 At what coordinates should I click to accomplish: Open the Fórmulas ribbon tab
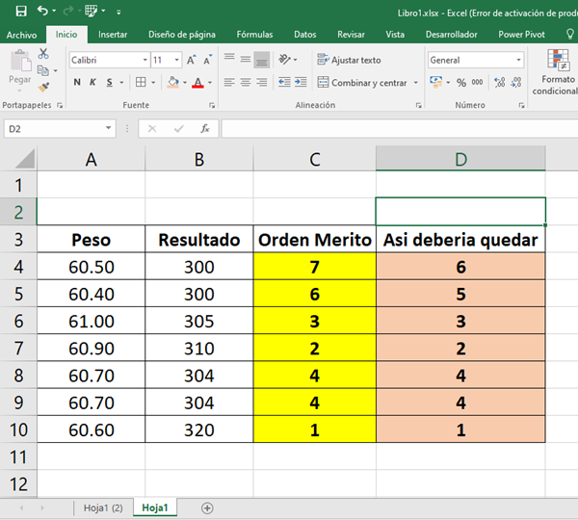[x=254, y=35]
